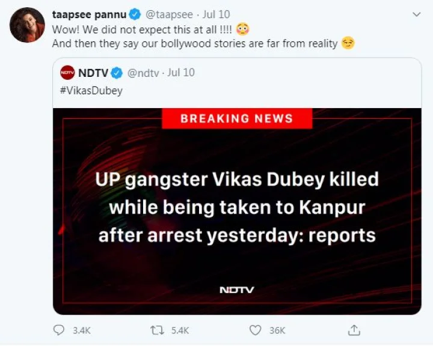Click the @ndtv handle in quoted tweet
The width and height of the screenshot is (433, 346).
(x=142, y=73)
